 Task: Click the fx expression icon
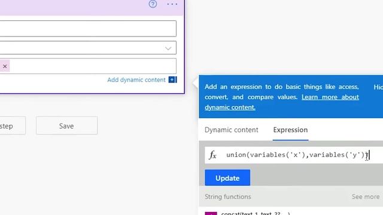pyautogui.click(x=213, y=155)
